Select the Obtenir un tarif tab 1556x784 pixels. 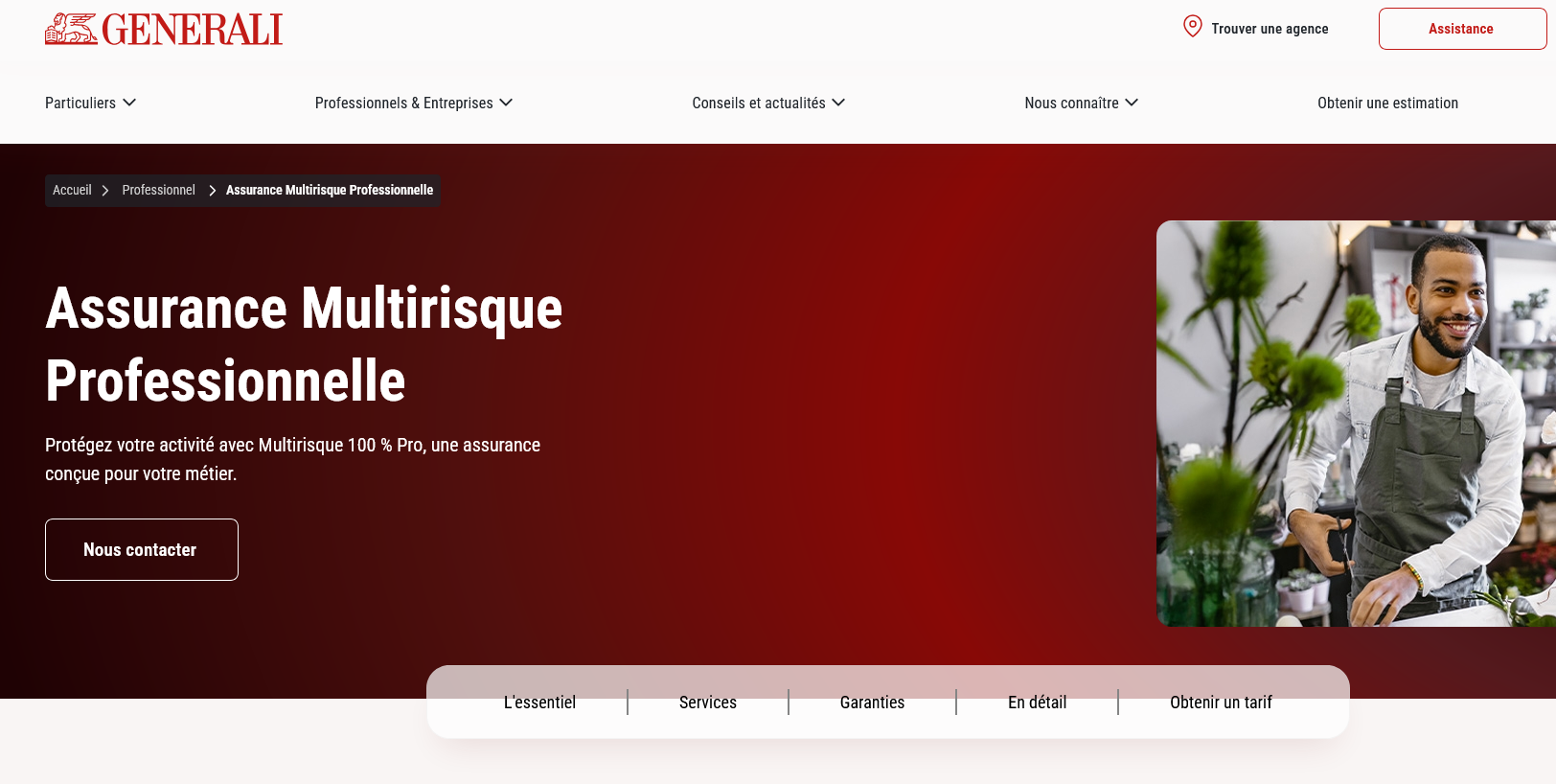(1221, 703)
